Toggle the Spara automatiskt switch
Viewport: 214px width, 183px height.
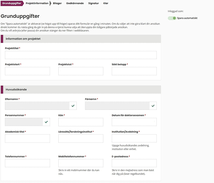[x=172, y=18]
